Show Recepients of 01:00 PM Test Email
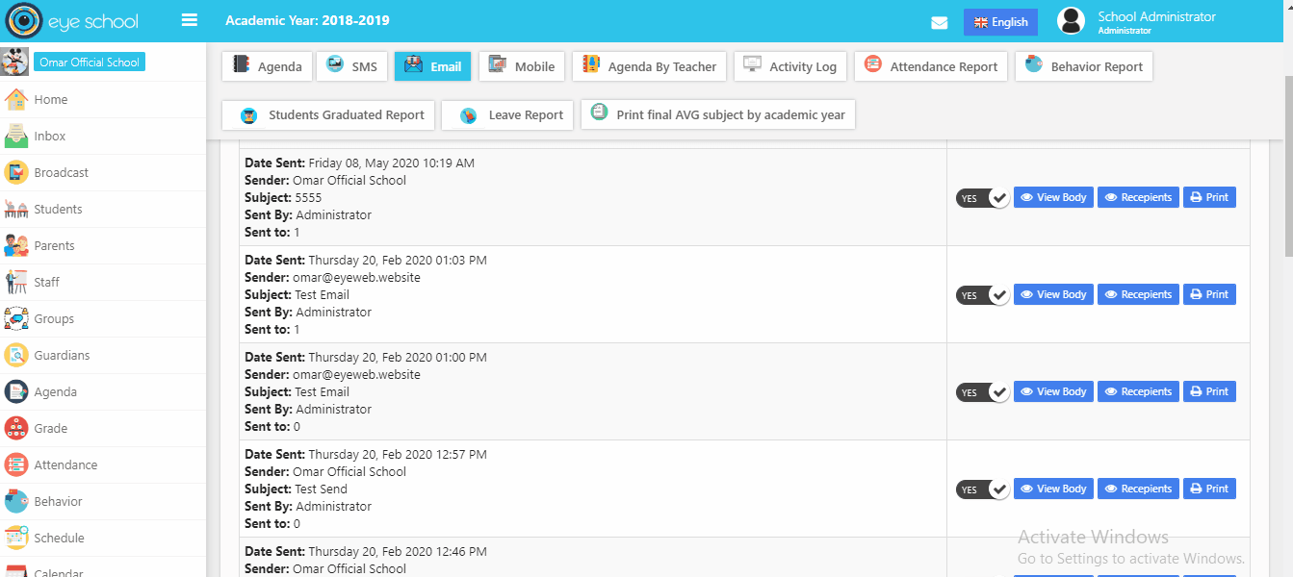The image size is (1293, 577). (1138, 391)
